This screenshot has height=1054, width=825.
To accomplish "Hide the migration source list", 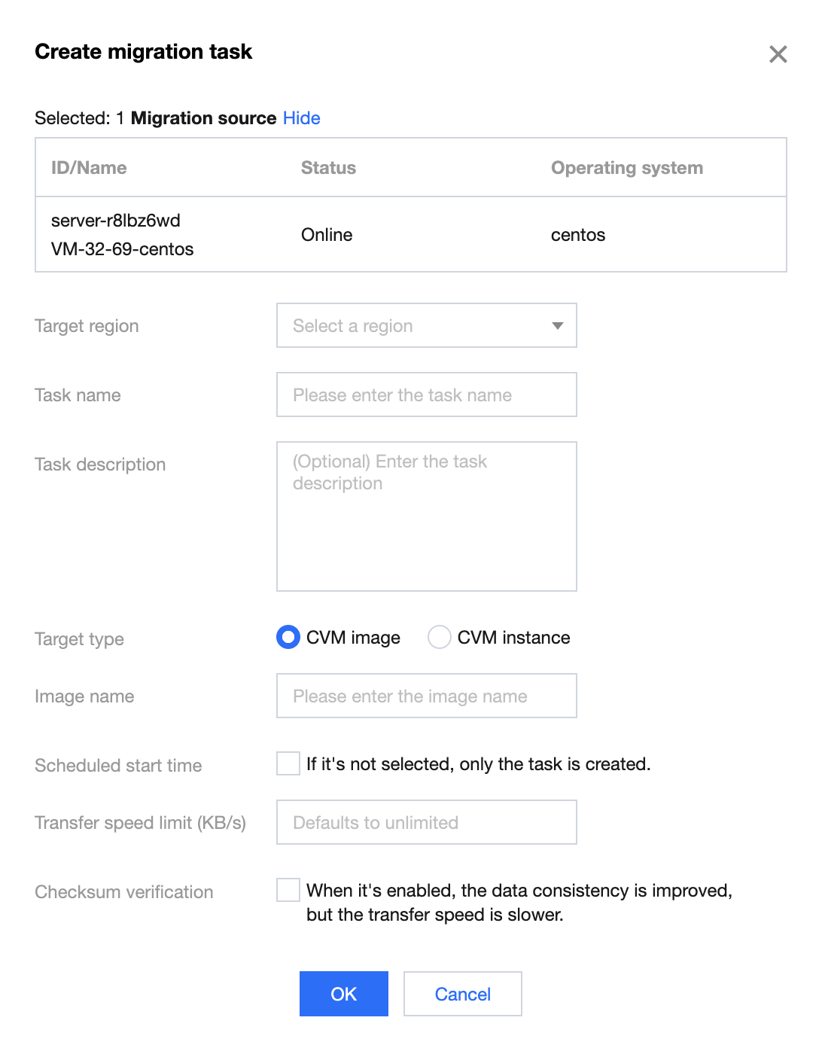I will tap(301, 118).
